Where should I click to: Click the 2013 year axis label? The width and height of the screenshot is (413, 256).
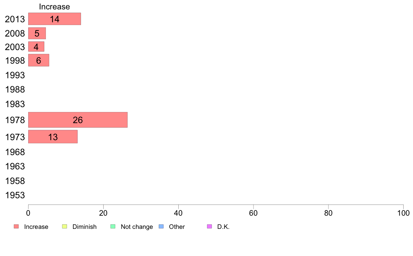pos(15,19)
